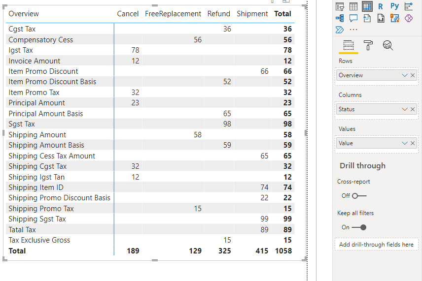Select the Principal Amount Basis row label
Image resolution: width=422 pixels, height=281 pixels.
tap(46, 114)
